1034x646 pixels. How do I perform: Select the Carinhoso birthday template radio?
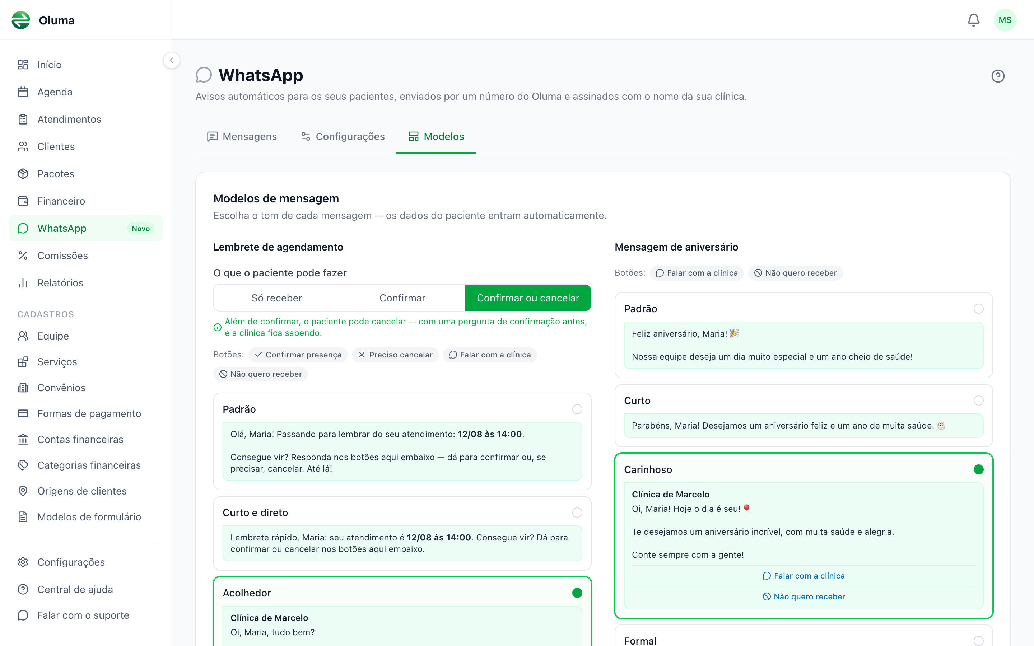coord(978,469)
